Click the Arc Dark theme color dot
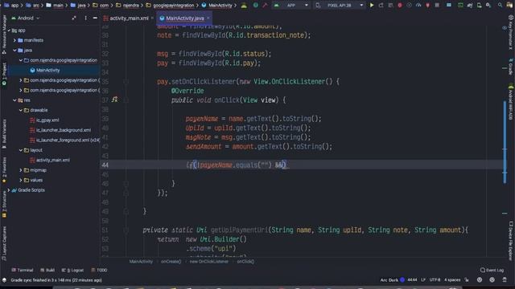 pos(402,280)
